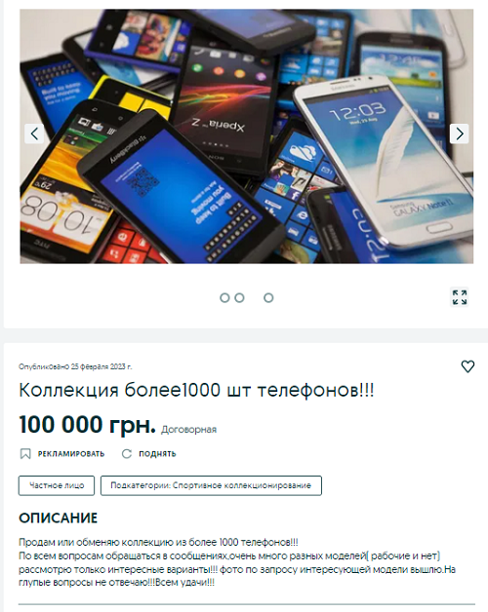
Task: Open the Частное лицо tag
Action: pos(57,485)
